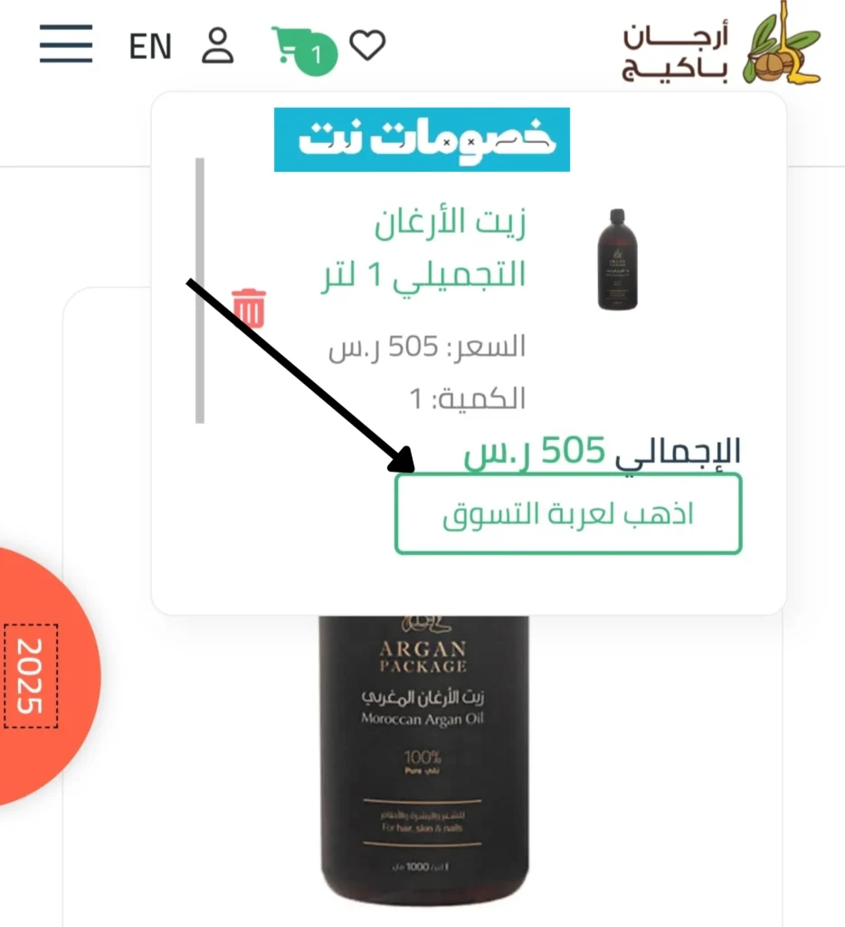Open the wishlist heart icon
Screen dimensions: 845x927
coord(367,45)
